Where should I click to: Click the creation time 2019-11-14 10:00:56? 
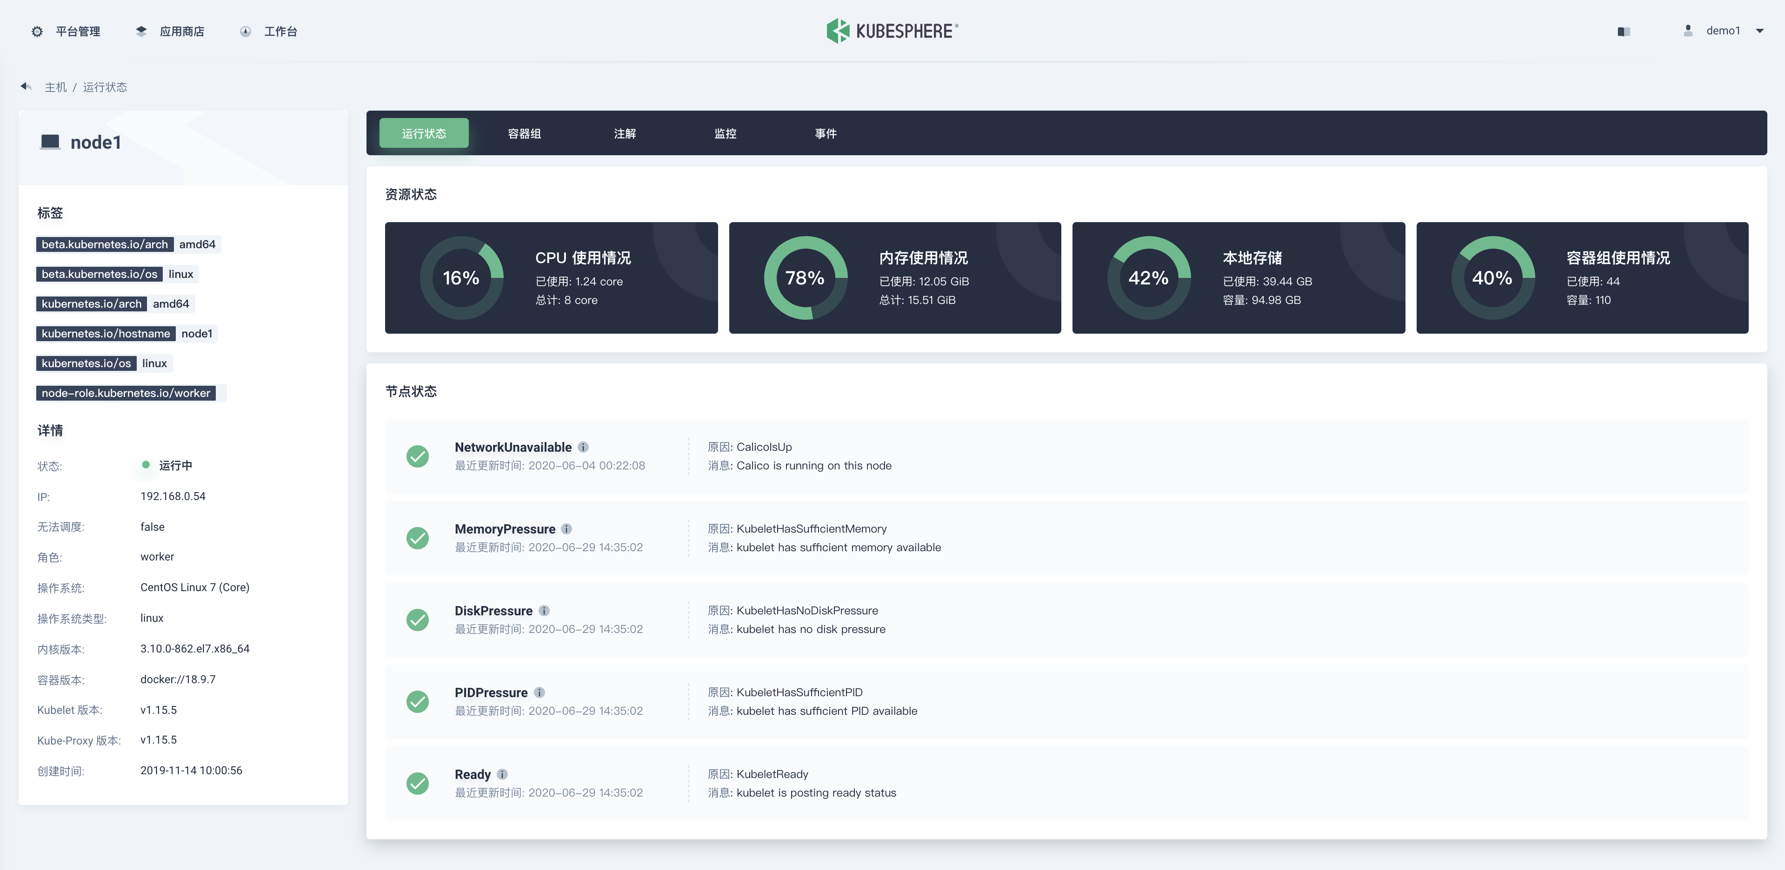click(191, 770)
